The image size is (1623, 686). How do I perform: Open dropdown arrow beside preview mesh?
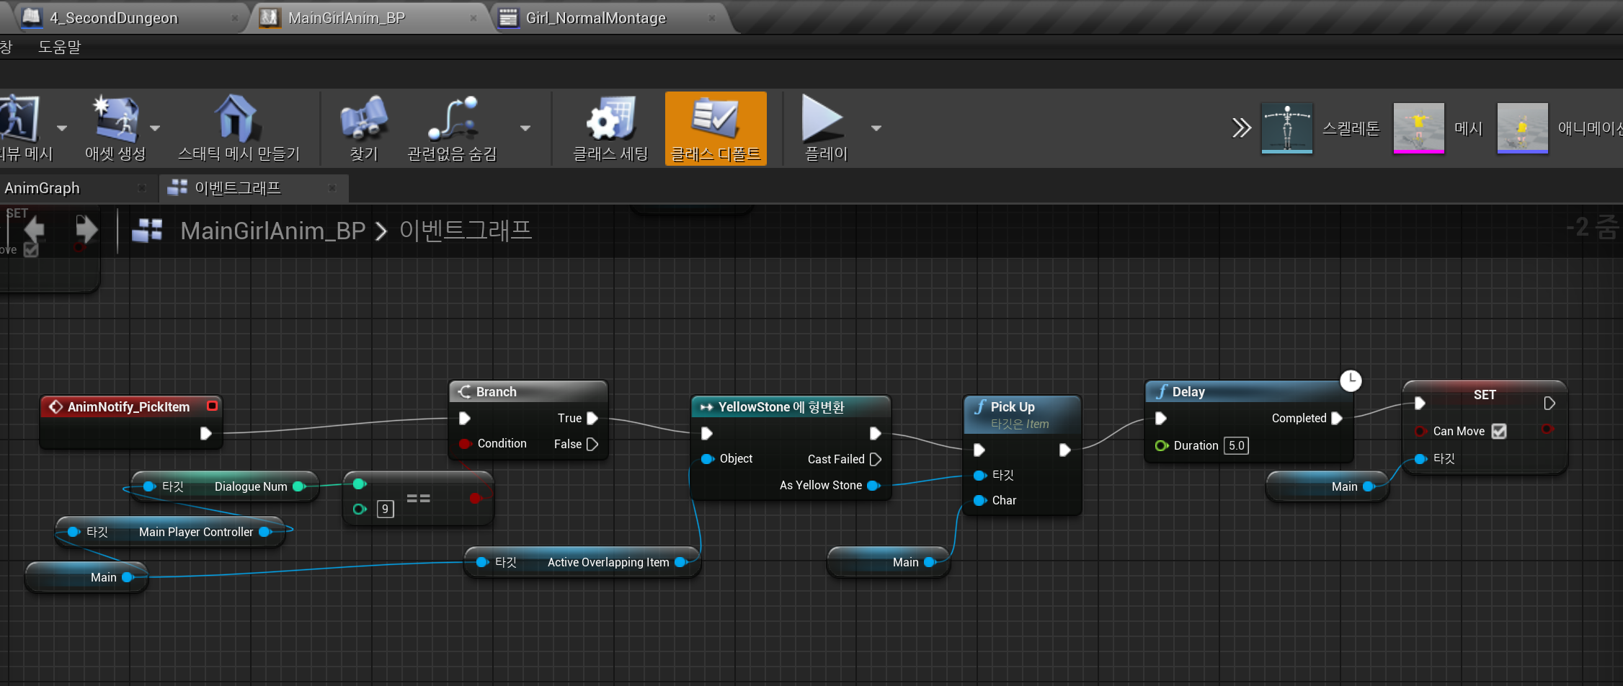click(62, 128)
